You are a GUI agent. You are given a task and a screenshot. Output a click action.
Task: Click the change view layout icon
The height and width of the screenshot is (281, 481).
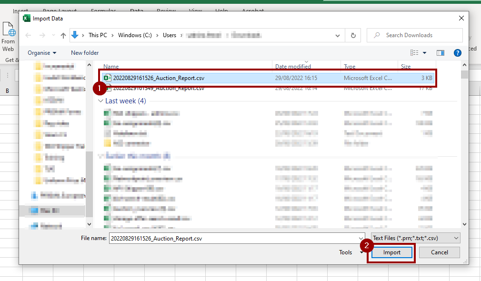click(414, 53)
